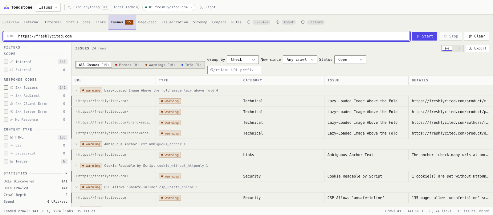
Task: Click the Section: URL prefix filter field
Action: point(234,70)
